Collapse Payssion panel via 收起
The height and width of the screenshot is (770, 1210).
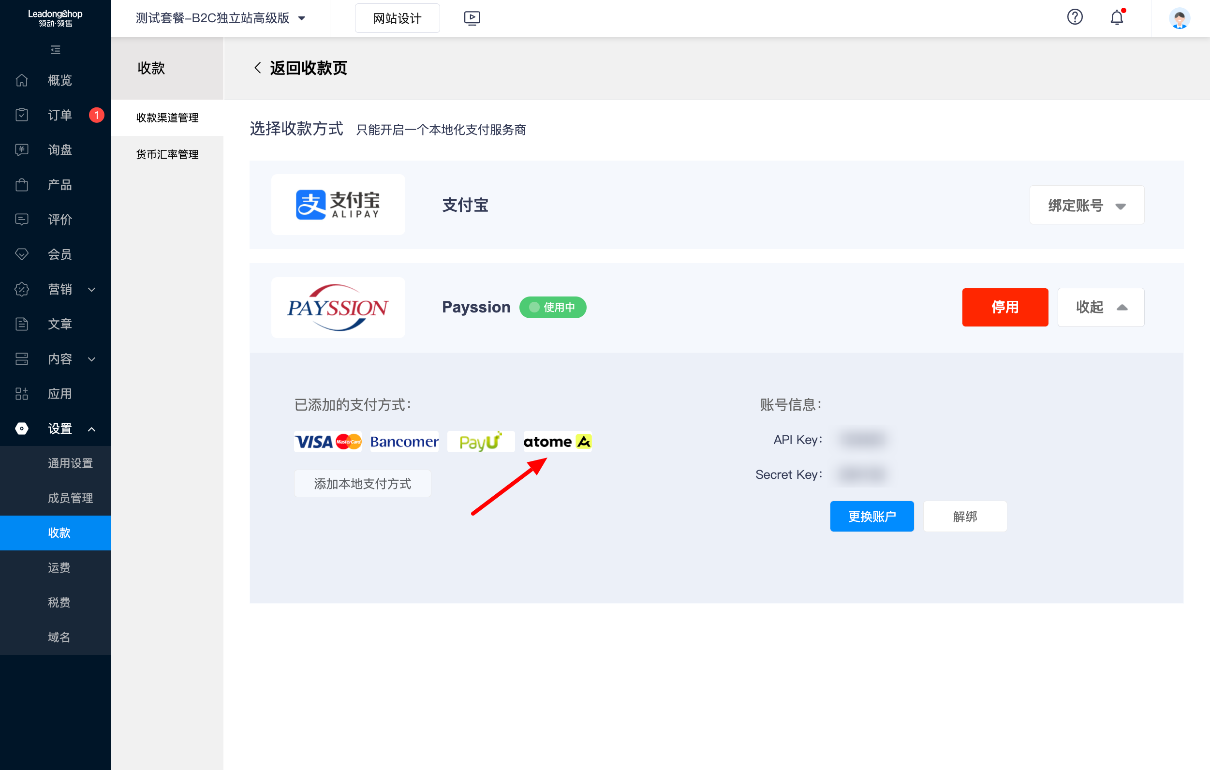[x=1100, y=307]
